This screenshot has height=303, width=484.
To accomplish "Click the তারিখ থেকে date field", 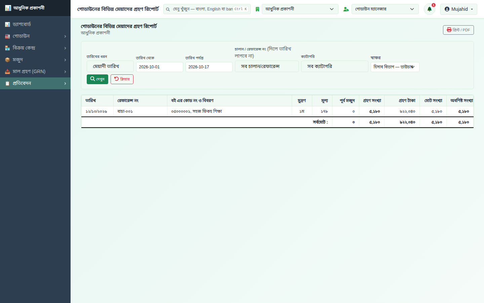I will tap(159, 67).
